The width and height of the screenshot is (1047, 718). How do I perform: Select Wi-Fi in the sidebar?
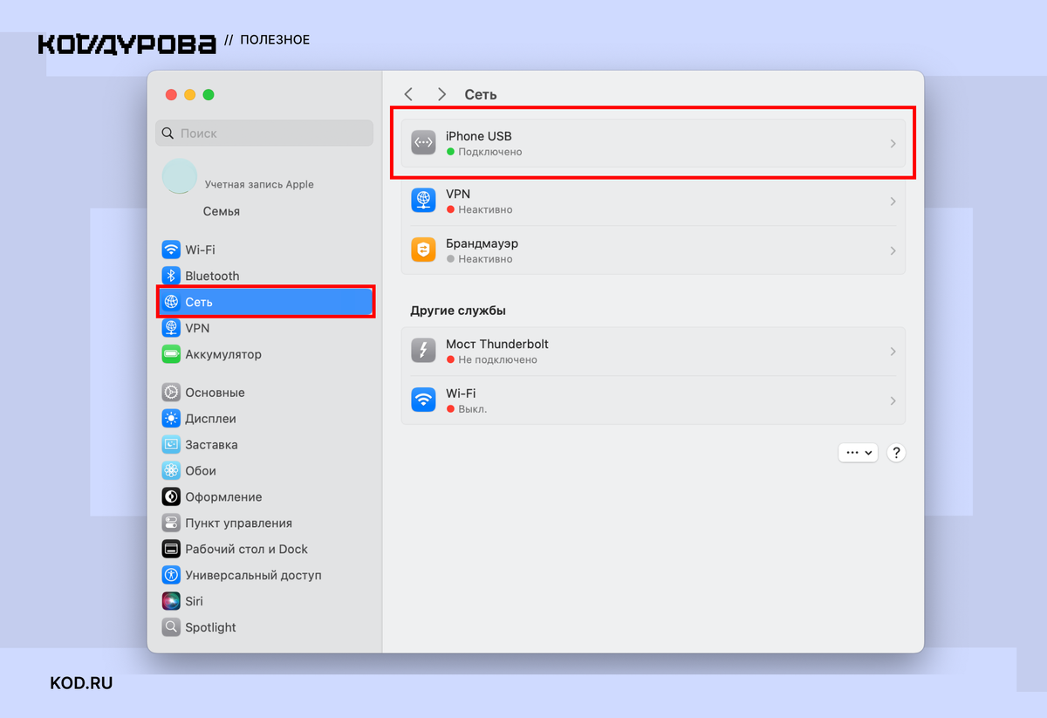265,250
